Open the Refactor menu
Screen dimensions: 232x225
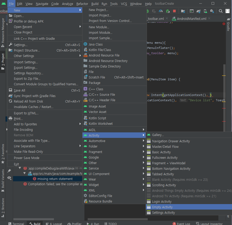(x=82, y=4)
